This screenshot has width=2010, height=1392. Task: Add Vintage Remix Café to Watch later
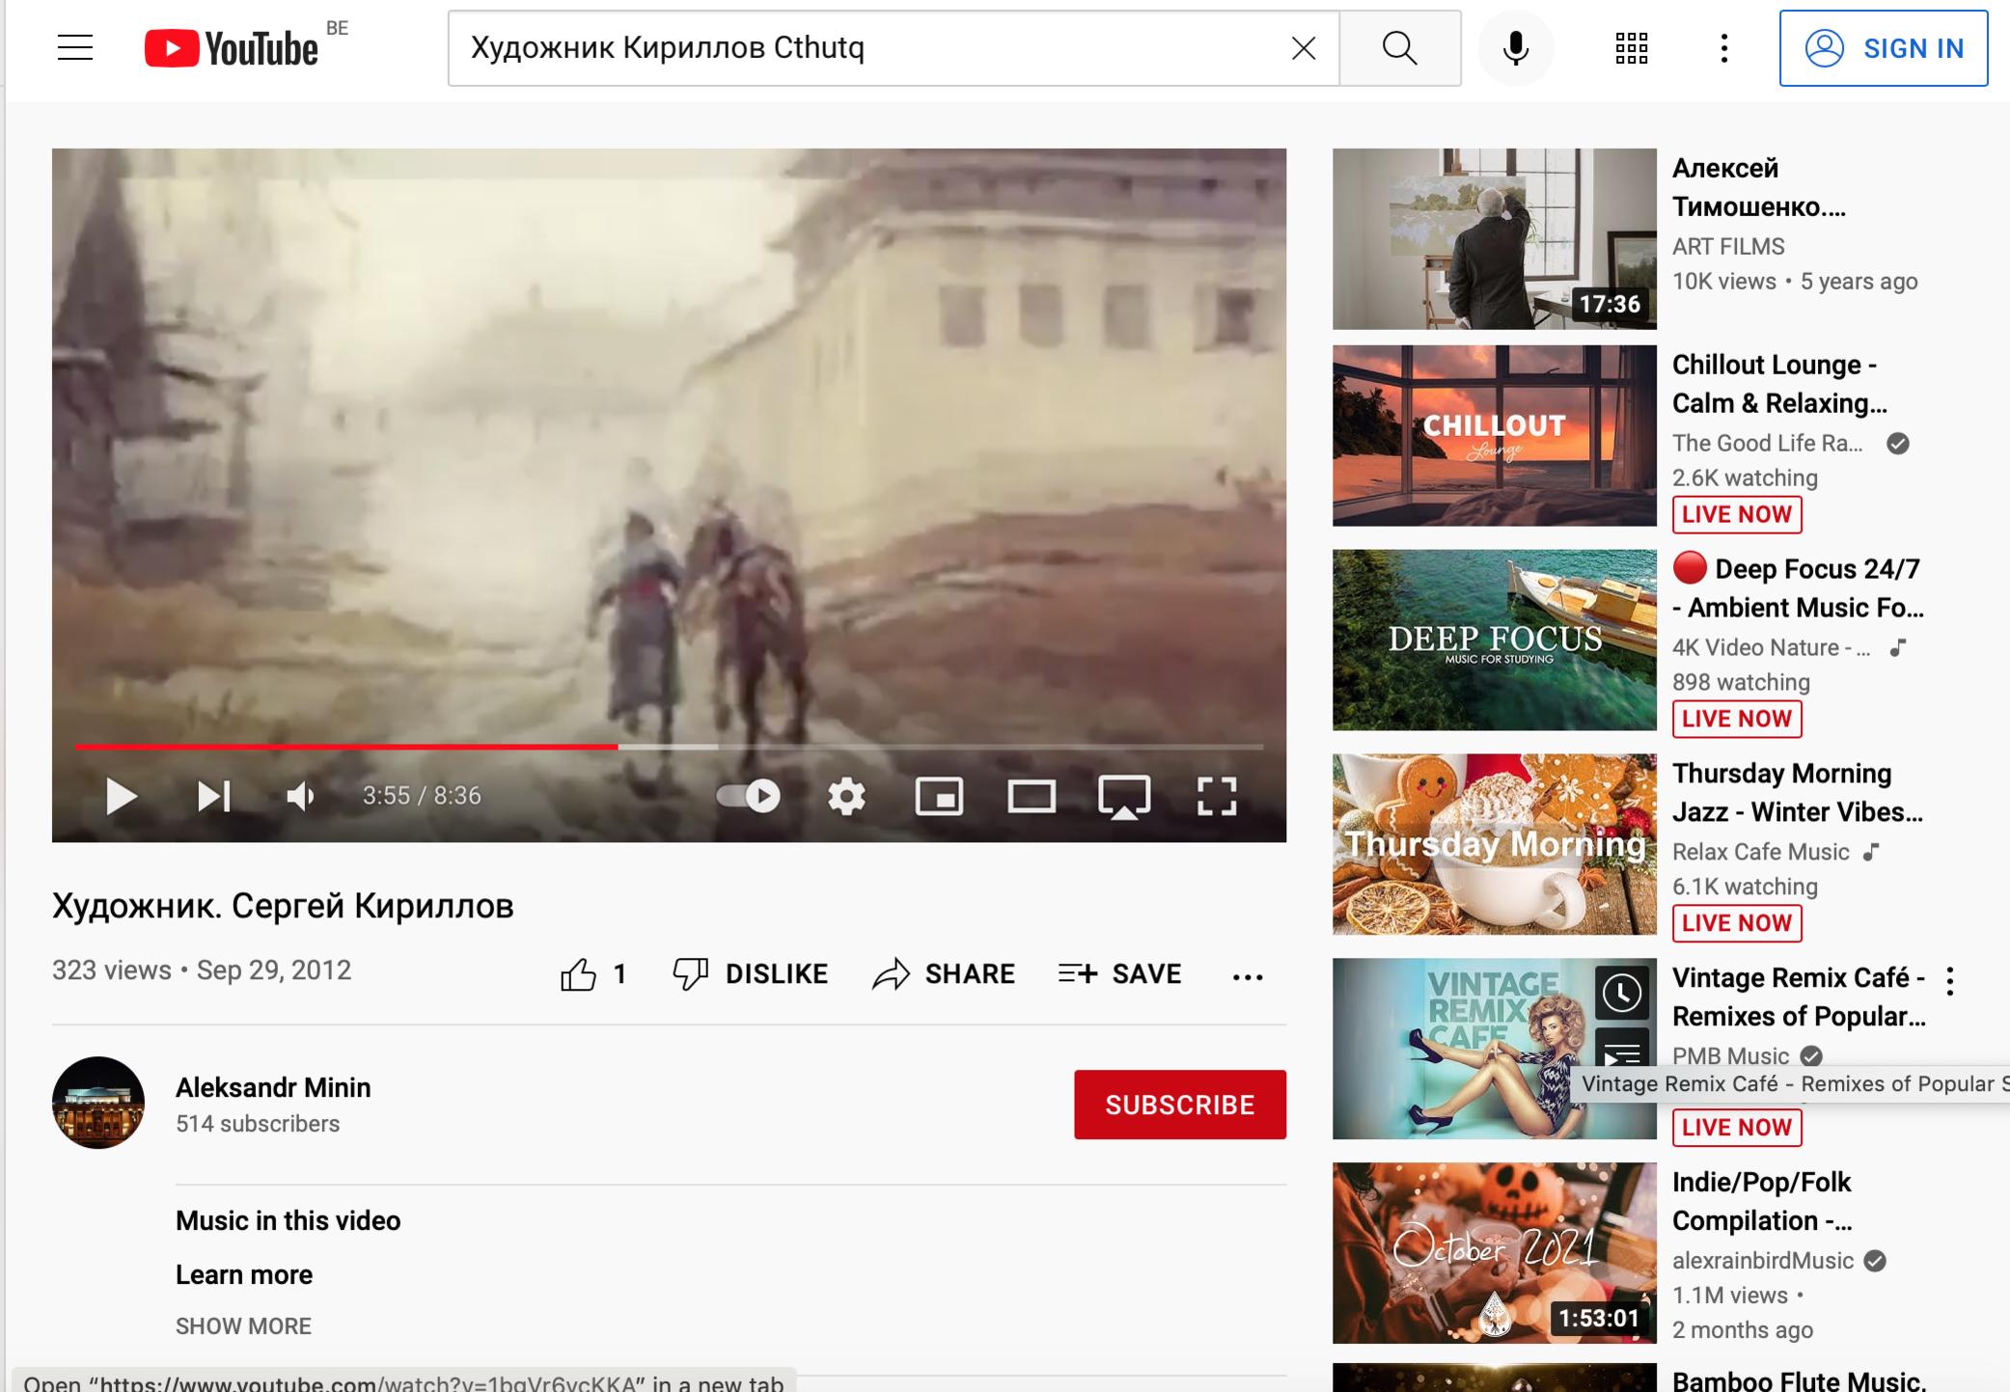click(x=1622, y=993)
